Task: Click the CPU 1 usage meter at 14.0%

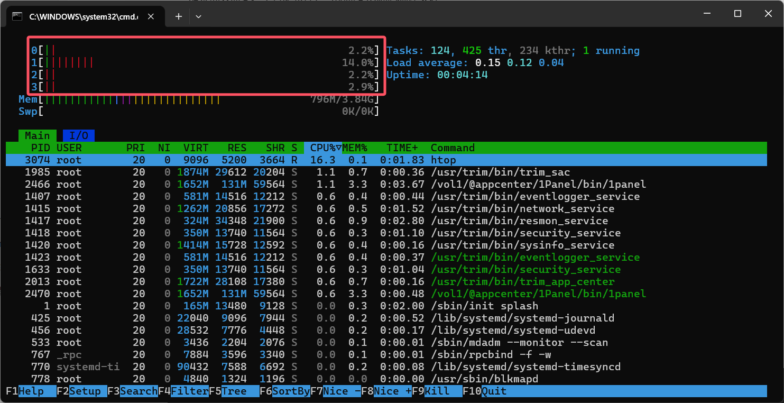Action: click(x=205, y=62)
